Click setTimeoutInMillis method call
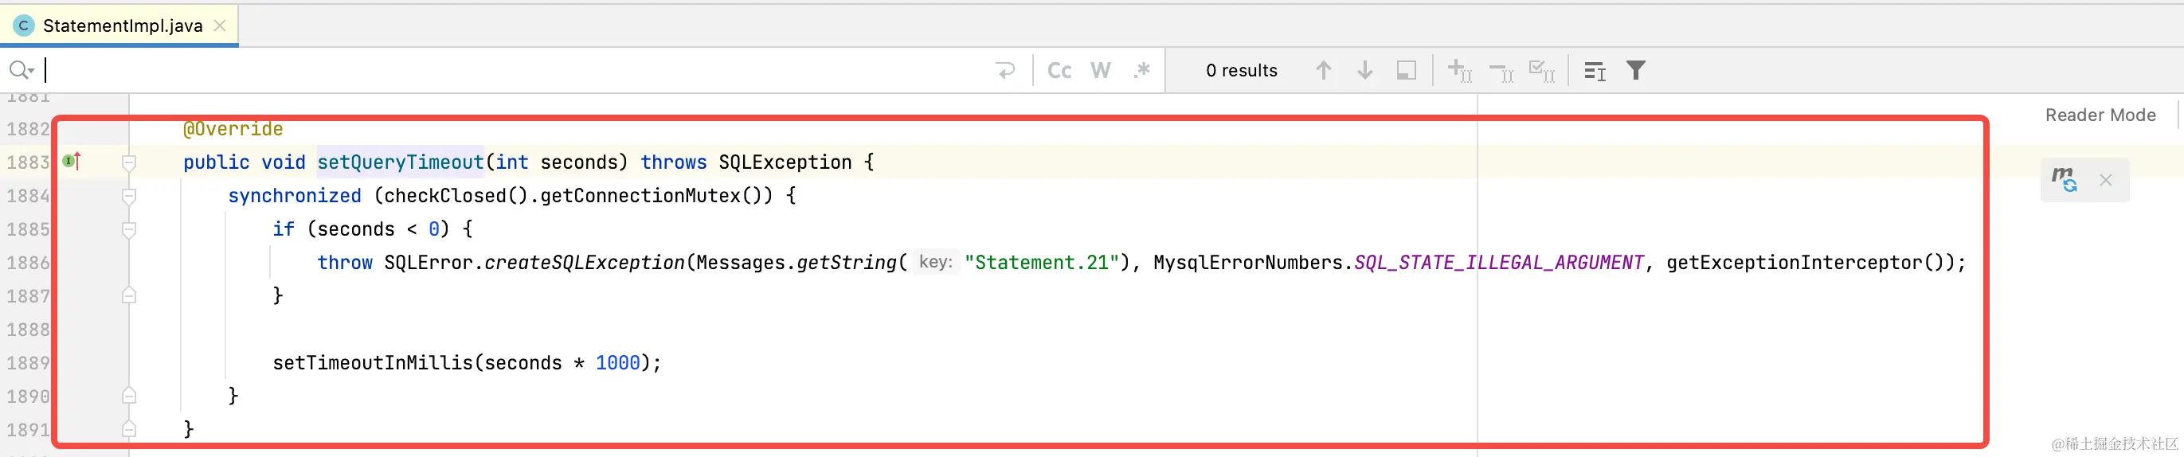Viewport: 2184px width, 457px height. coord(373,363)
